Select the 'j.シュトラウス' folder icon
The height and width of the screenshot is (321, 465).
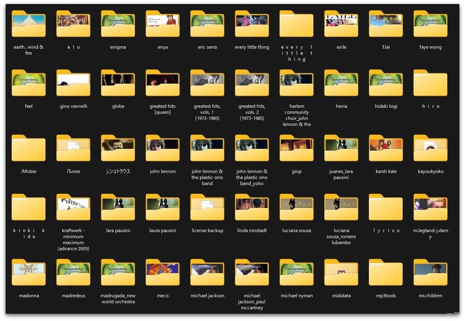click(118, 148)
